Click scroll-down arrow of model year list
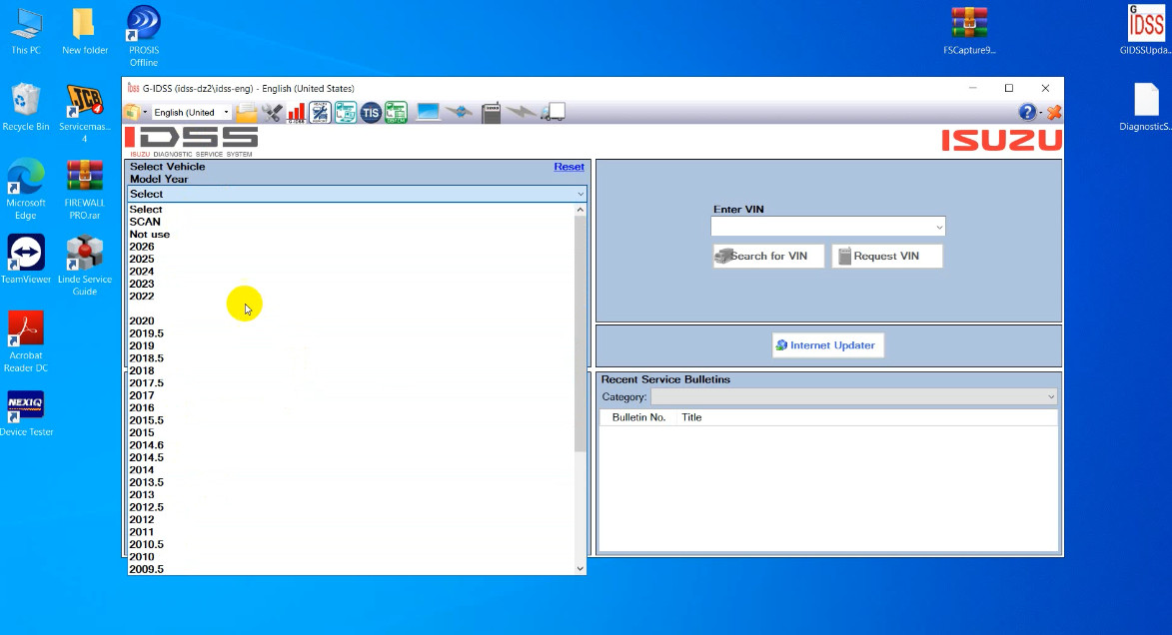 (x=581, y=568)
